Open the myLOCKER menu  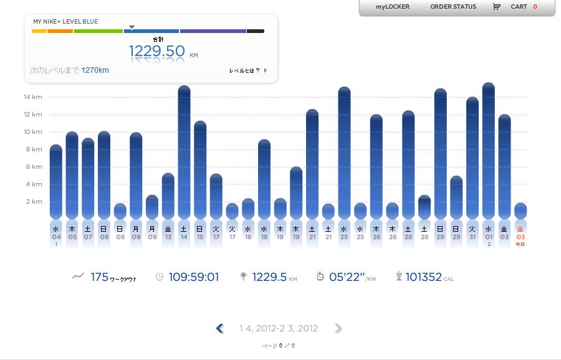[x=393, y=6]
